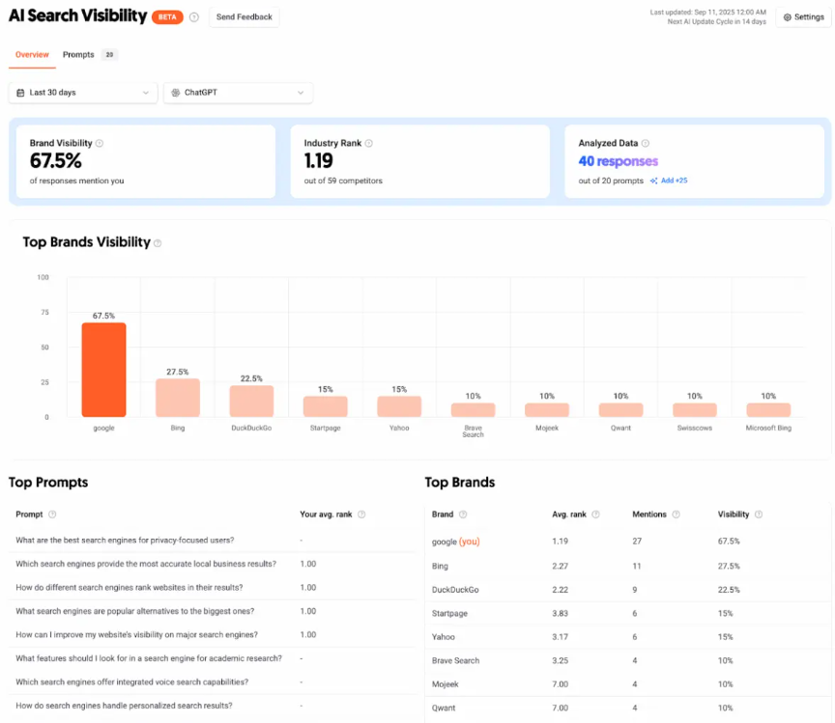Switch to the Prompts tab
This screenshot has height=723, width=835.
click(x=78, y=55)
